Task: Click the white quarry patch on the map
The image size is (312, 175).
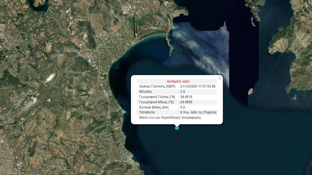Action: coord(51,77)
